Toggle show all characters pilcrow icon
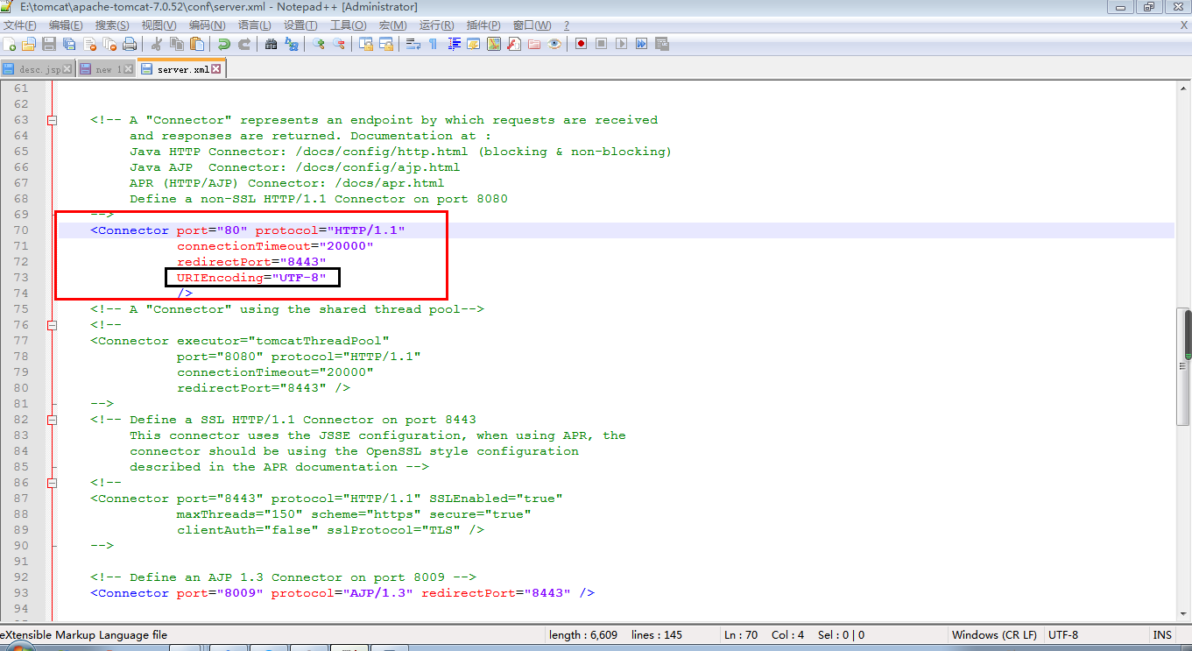 [x=433, y=44]
